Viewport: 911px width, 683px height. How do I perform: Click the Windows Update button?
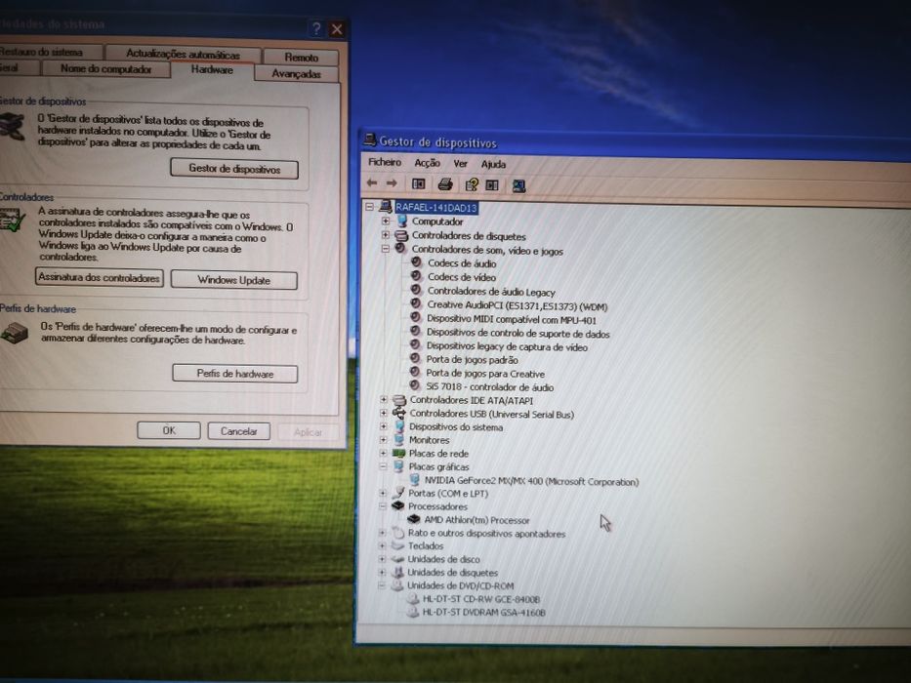tap(234, 280)
